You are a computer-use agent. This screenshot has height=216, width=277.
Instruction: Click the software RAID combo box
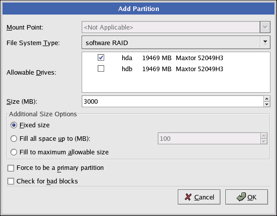point(176,43)
